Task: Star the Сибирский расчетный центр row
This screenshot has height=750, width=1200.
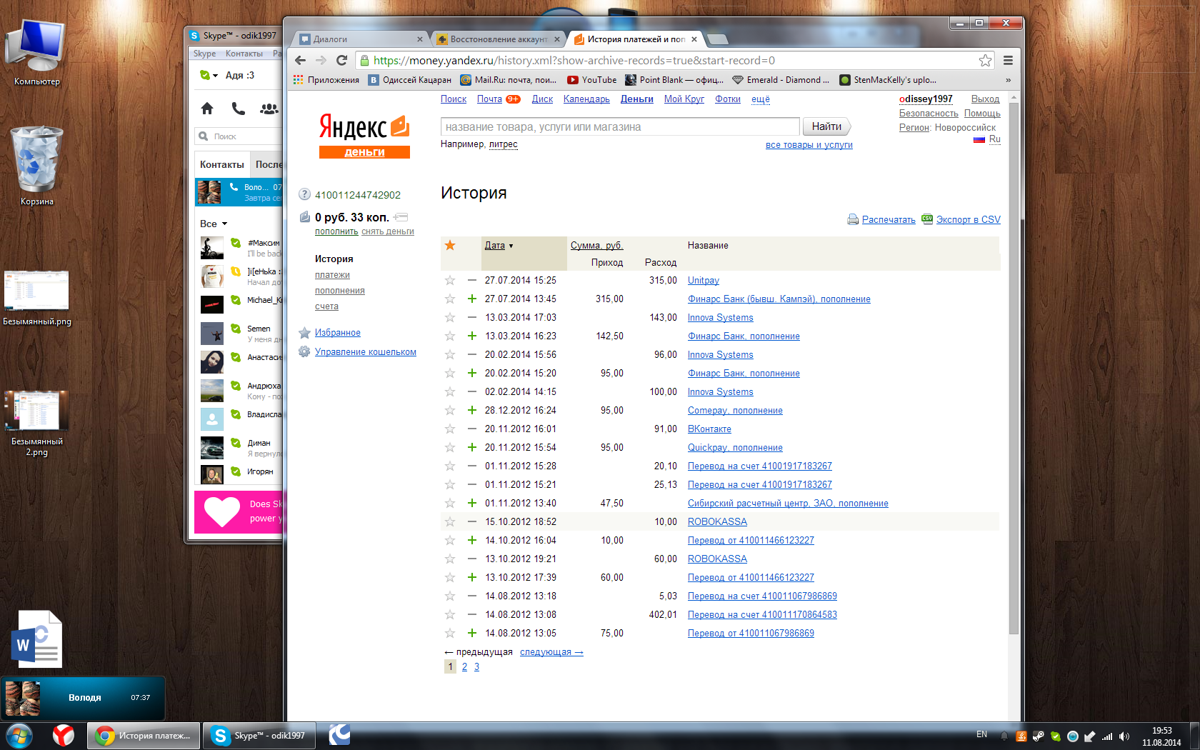Action: coord(450,504)
